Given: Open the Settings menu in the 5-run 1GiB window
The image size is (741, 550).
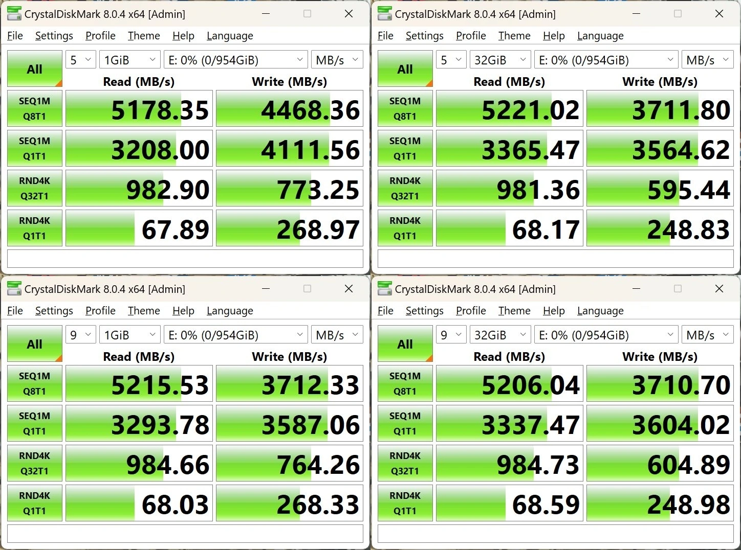Looking at the screenshot, I should click(x=54, y=36).
